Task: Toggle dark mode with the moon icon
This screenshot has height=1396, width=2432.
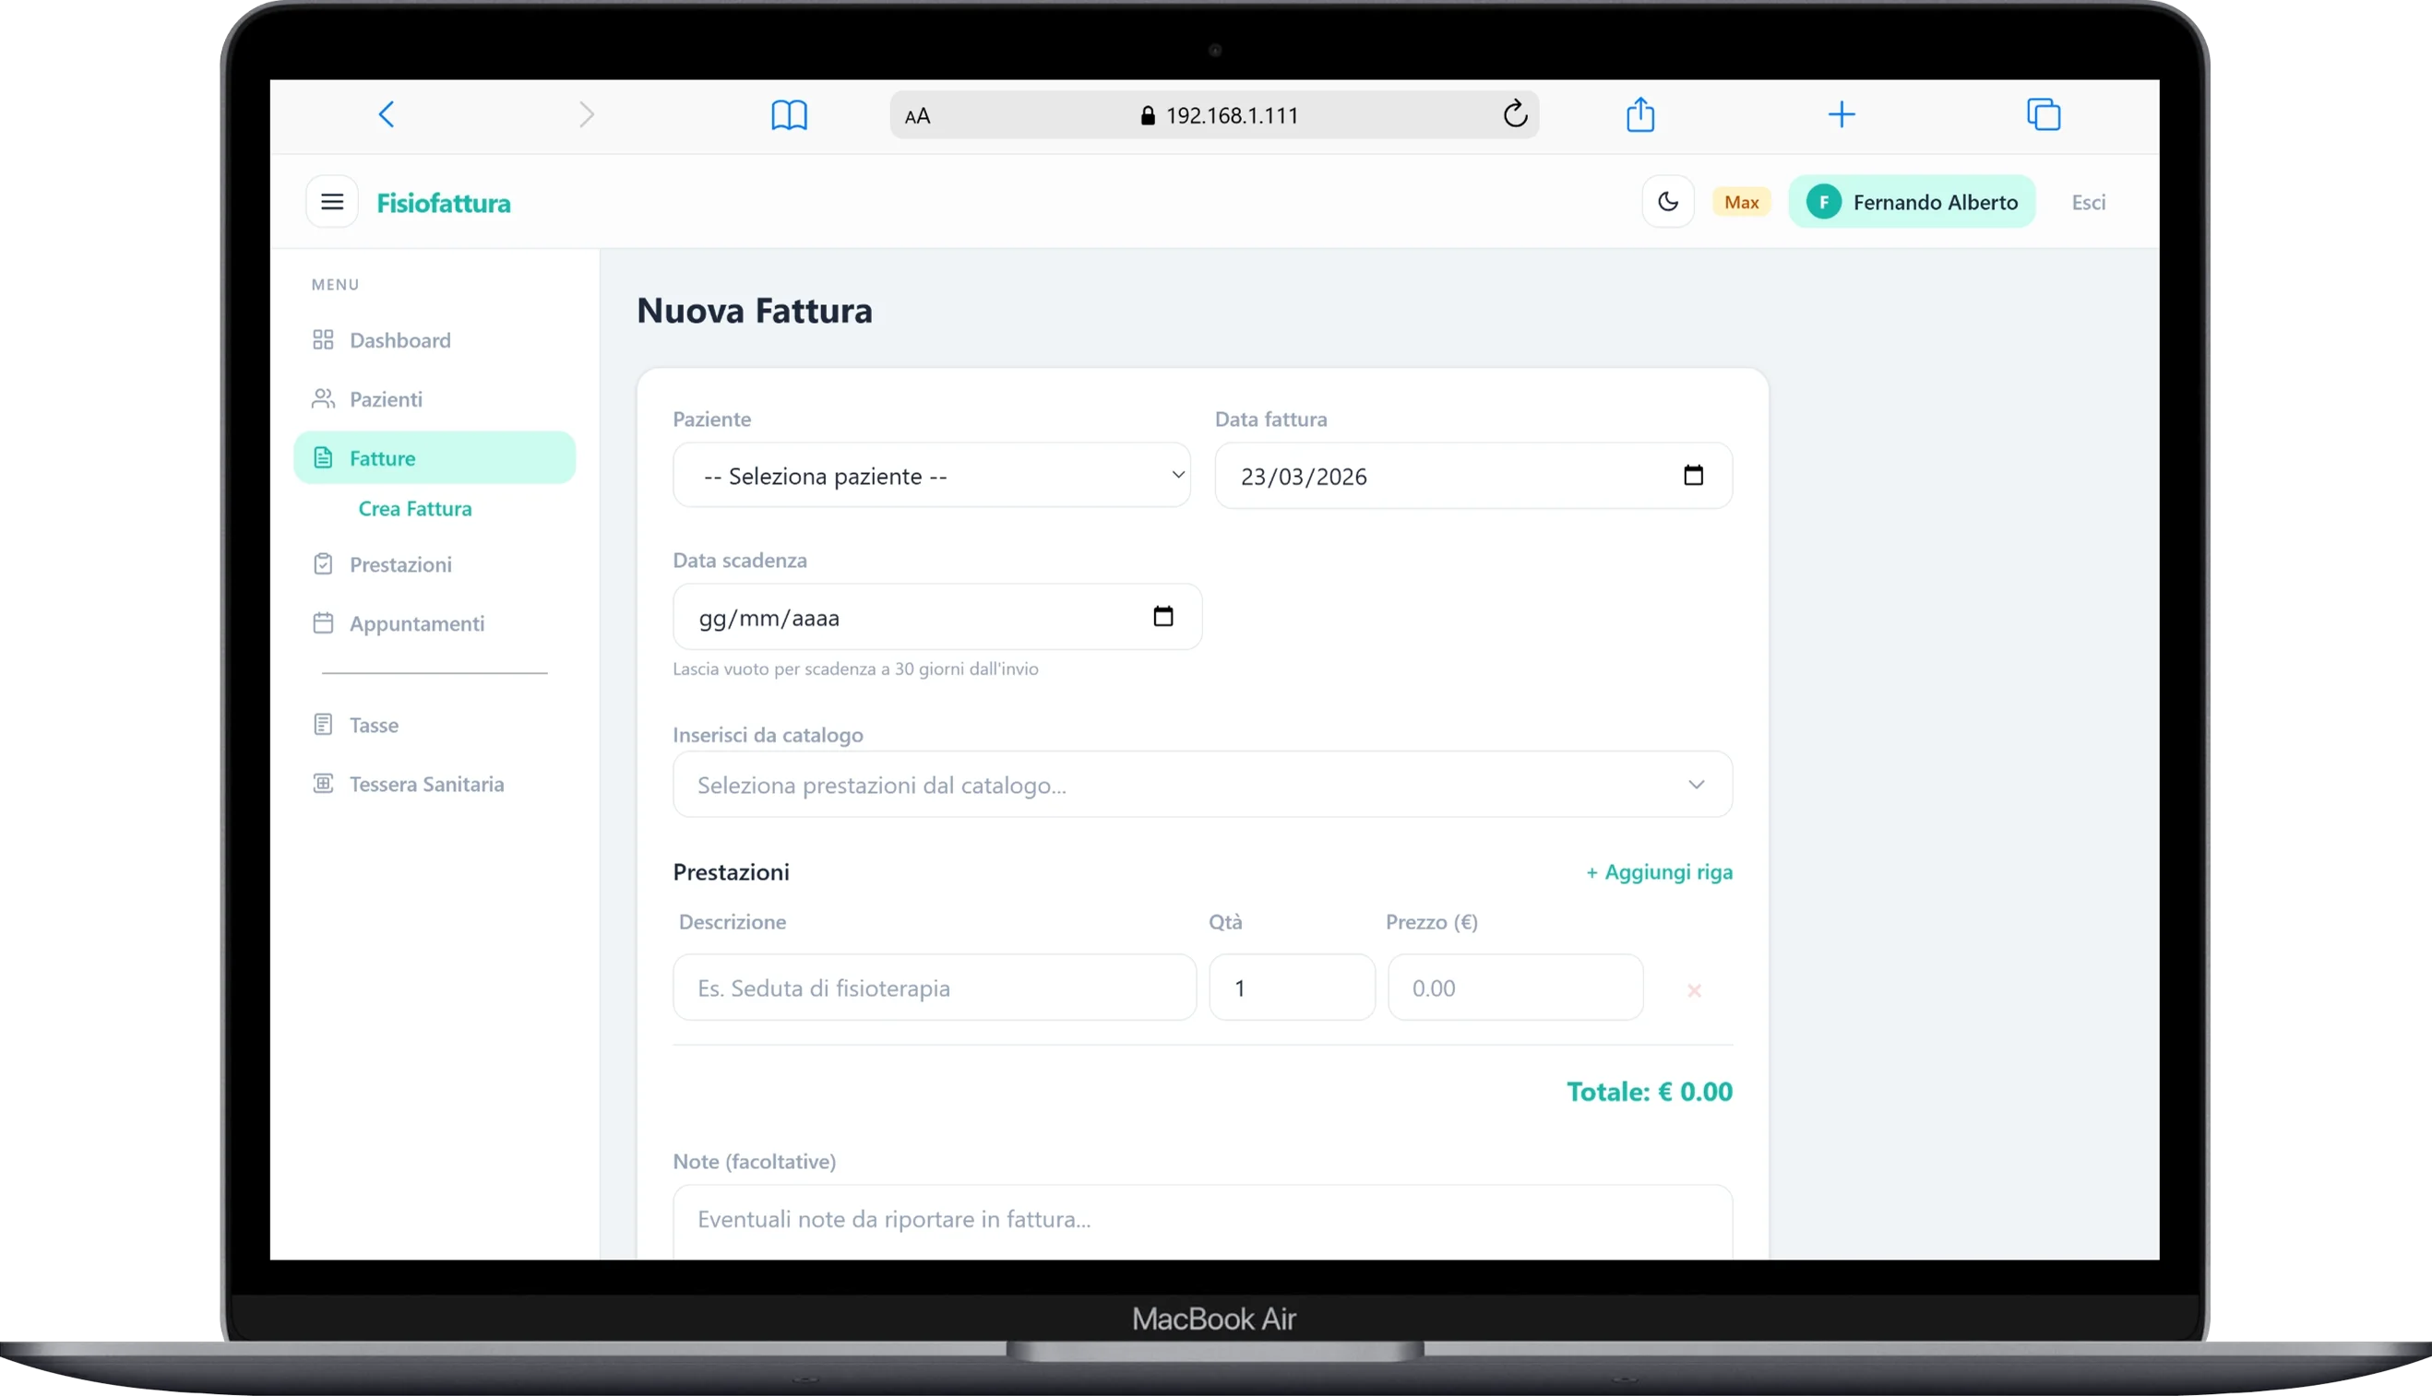Action: click(x=1667, y=201)
